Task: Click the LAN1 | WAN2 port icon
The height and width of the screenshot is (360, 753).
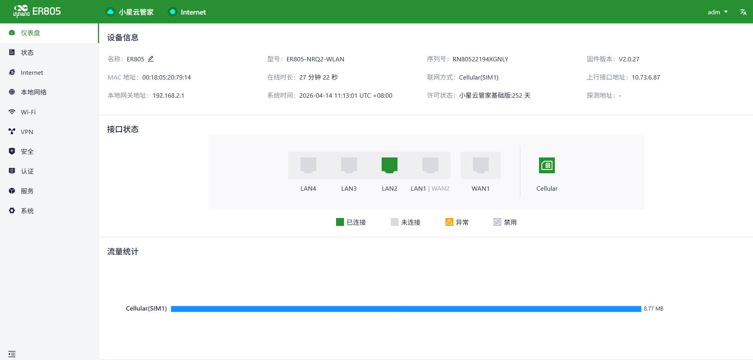Action: coord(430,165)
